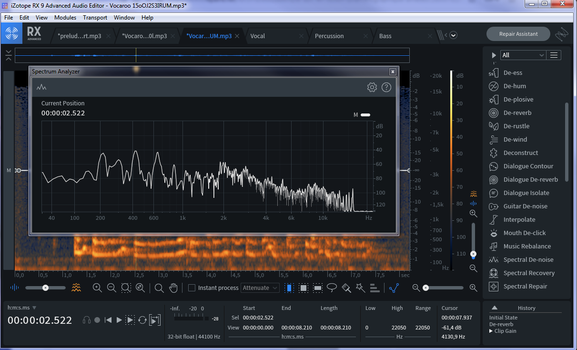
Task: Select the Time-frequency selection tool
Action: tap(304, 288)
